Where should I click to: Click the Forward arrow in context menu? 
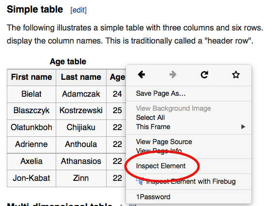pyautogui.click(x=173, y=74)
